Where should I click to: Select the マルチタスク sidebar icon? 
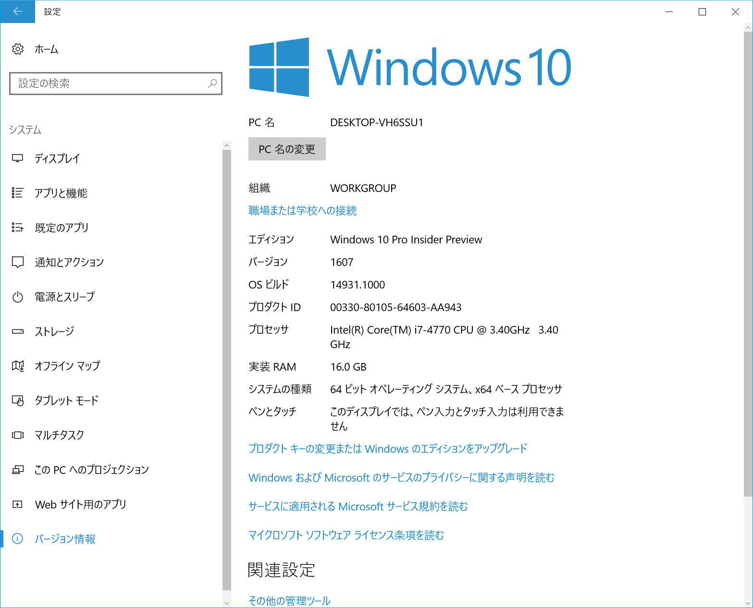18,435
